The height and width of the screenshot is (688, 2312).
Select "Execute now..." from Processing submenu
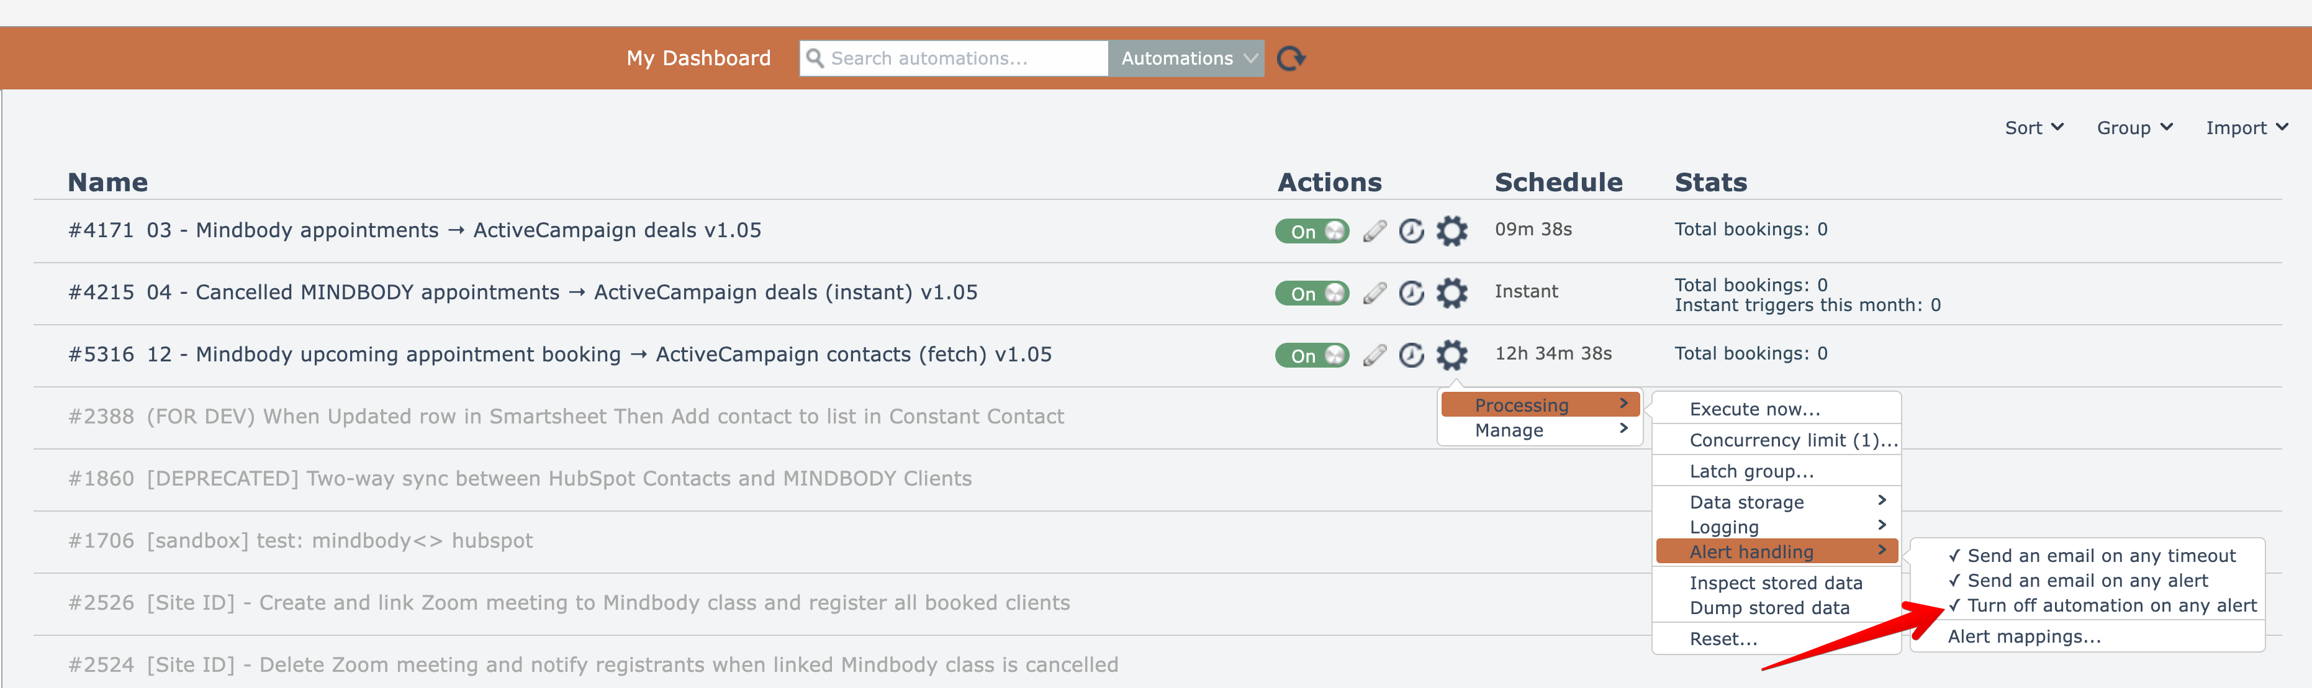point(1754,409)
